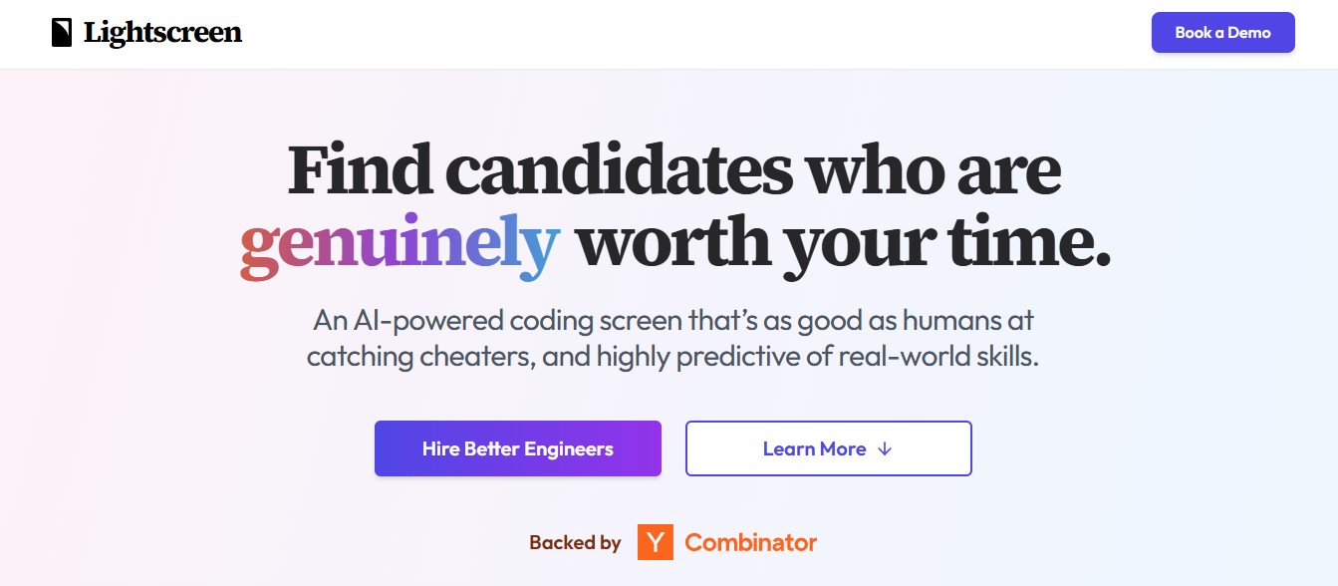Click the headline word Find
The width and height of the screenshot is (1338, 586).
tap(359, 170)
